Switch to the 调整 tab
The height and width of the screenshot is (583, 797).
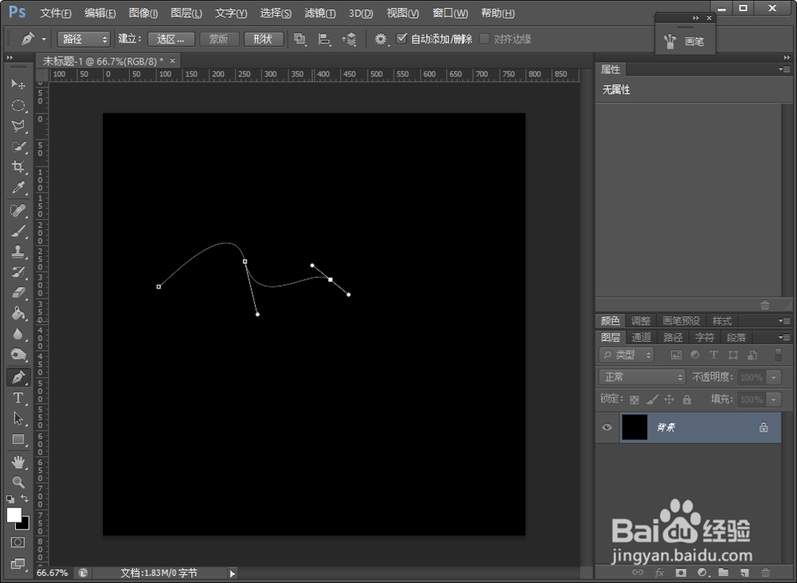pyautogui.click(x=641, y=321)
